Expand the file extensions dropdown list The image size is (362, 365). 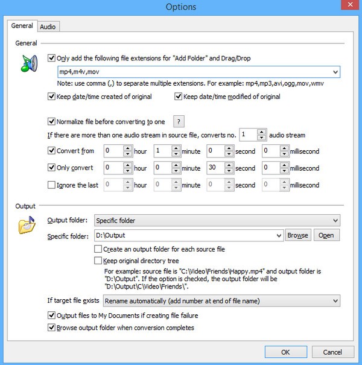335,72
